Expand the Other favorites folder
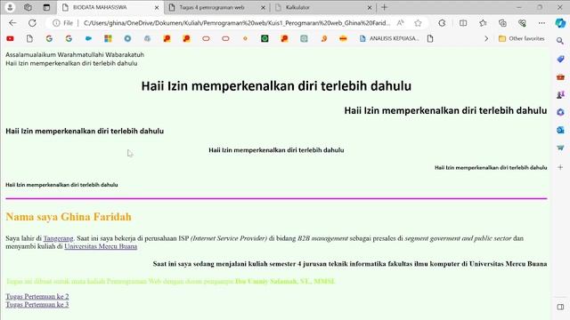Viewport: 570px width, 320px height. (522, 38)
